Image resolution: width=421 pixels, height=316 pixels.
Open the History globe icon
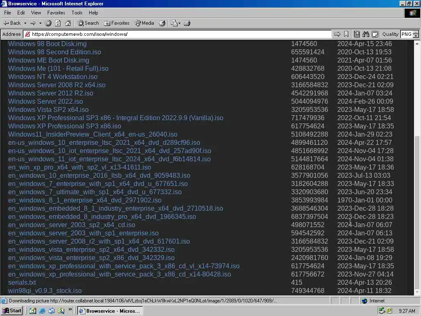(x=162, y=23)
